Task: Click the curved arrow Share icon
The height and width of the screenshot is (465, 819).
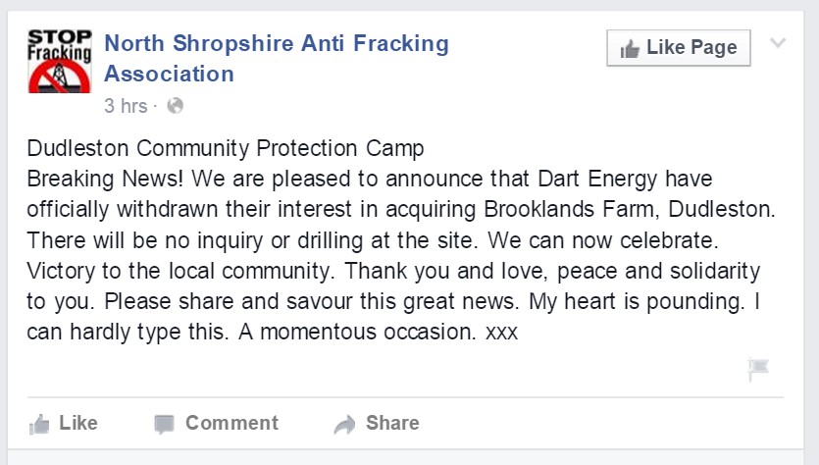Action: (344, 424)
